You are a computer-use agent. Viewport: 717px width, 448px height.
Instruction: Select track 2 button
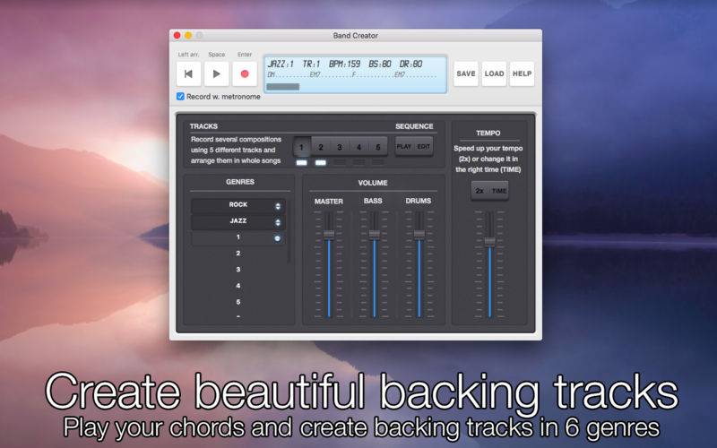pyautogui.click(x=321, y=147)
